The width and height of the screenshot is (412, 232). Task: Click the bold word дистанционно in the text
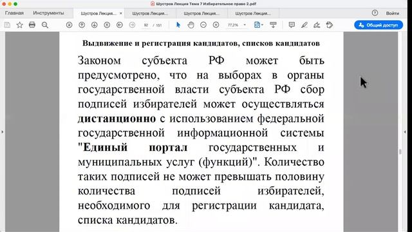pos(117,119)
